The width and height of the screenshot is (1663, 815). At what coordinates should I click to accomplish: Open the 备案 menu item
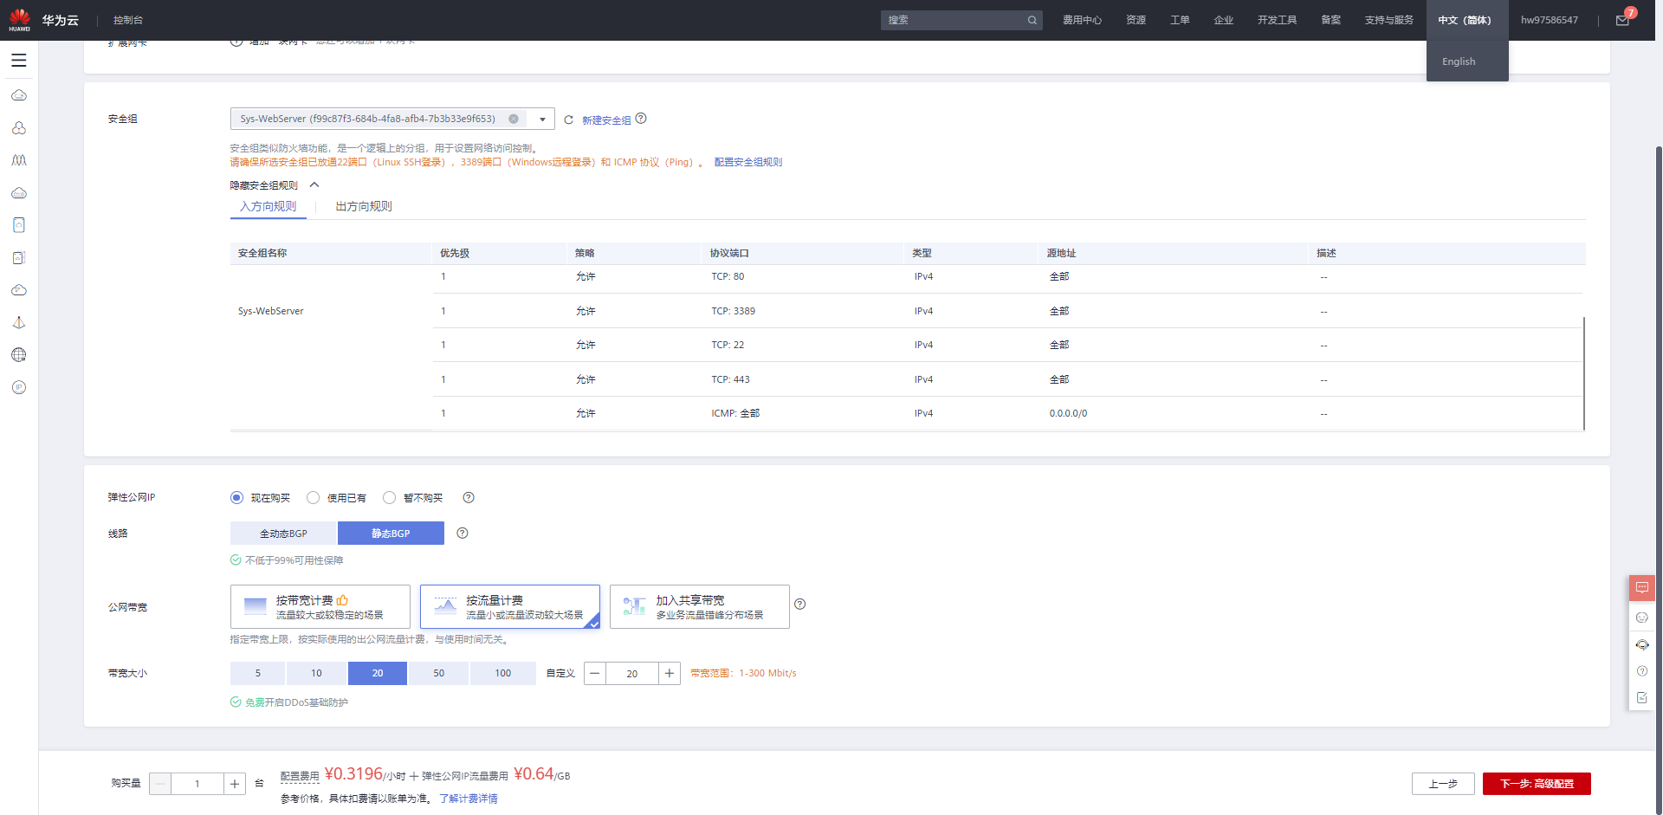[1330, 20]
